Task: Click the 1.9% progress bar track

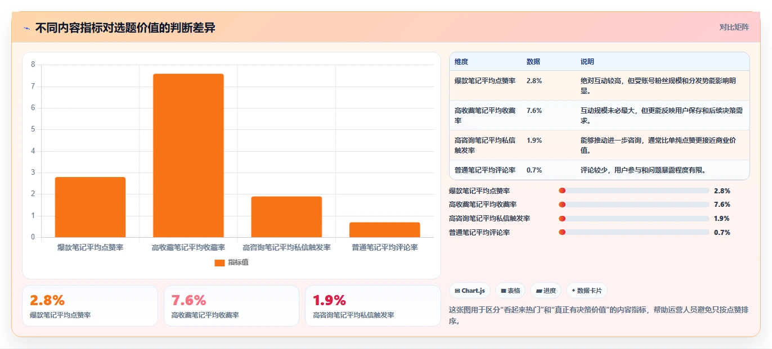Action: (634, 219)
